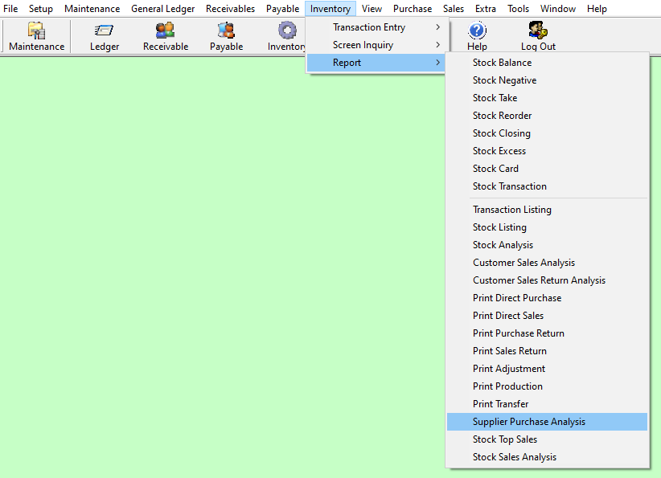Open the Receivables menu
Image resolution: width=661 pixels, height=478 pixels.
[230, 8]
